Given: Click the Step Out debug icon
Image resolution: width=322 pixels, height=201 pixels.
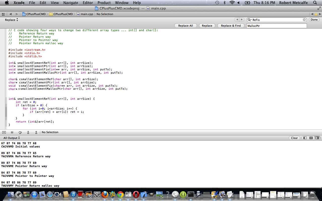Looking at the screenshot, I should point(36,132).
